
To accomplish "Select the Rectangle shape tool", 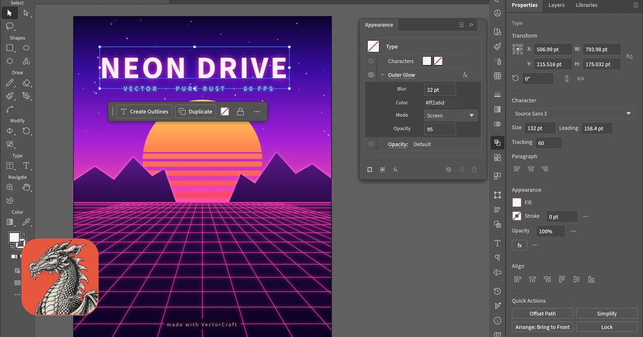I will point(10,48).
